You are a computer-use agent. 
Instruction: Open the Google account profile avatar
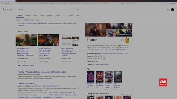pyautogui.click(x=172, y=9)
